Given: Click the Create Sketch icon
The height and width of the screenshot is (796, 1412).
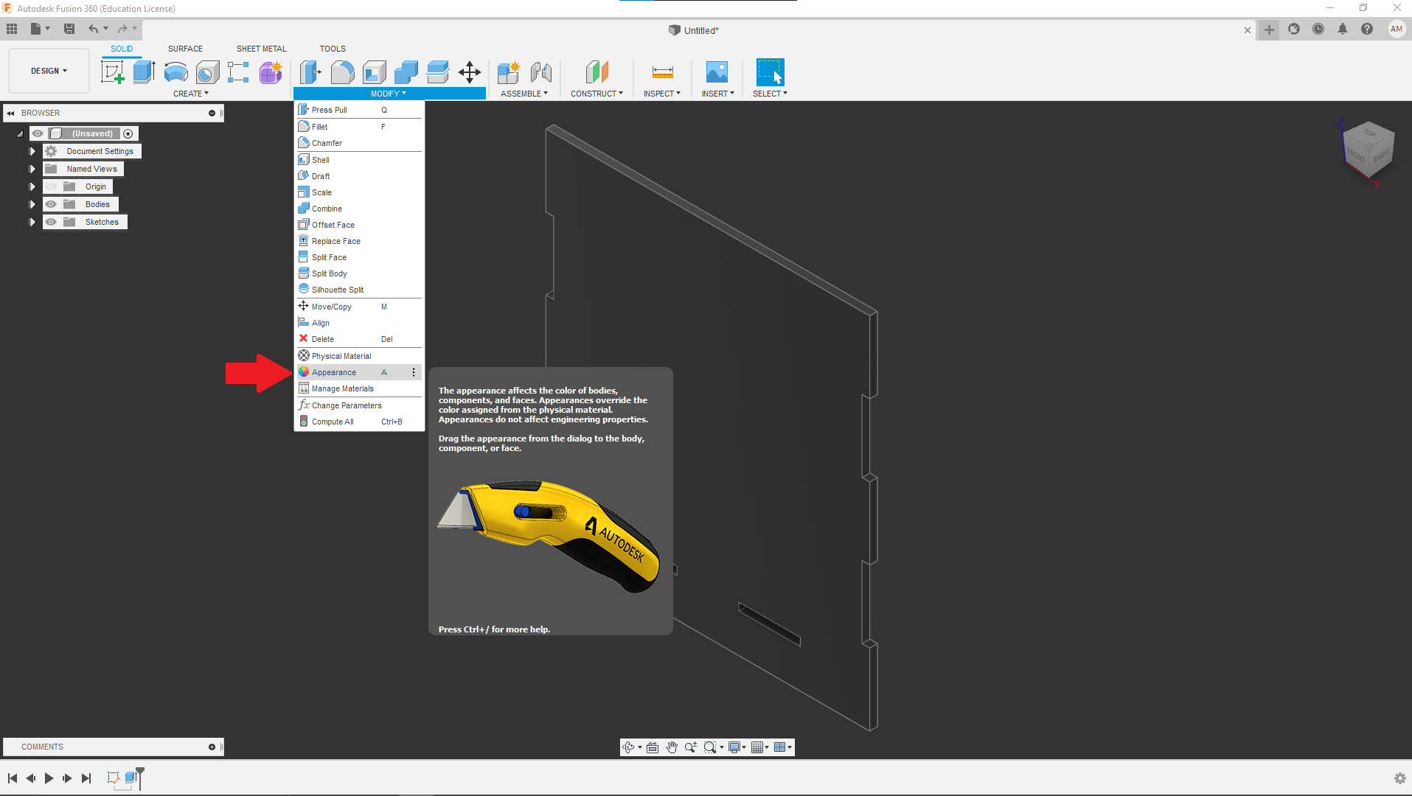Looking at the screenshot, I should [x=112, y=72].
